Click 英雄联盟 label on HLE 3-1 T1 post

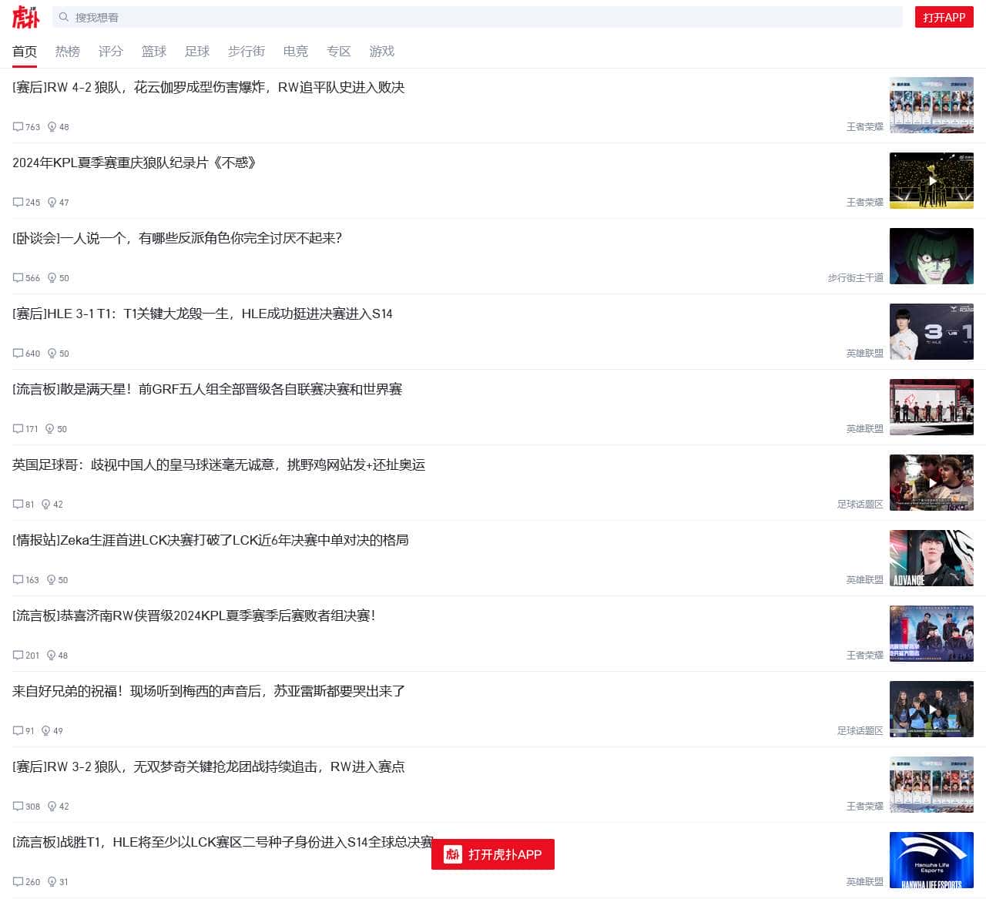[865, 354]
